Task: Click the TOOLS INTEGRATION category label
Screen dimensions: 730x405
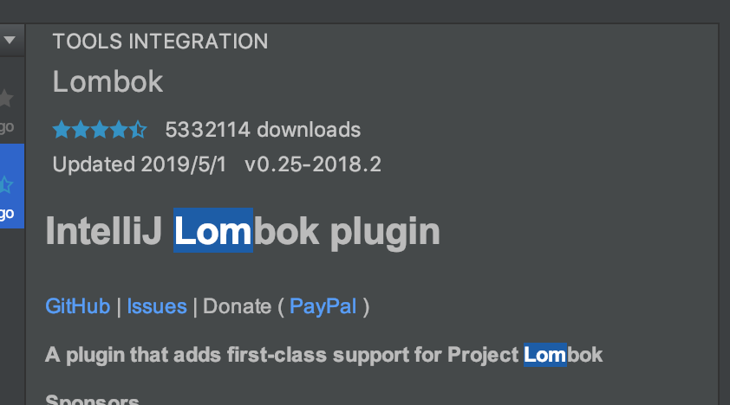Action: tap(160, 41)
